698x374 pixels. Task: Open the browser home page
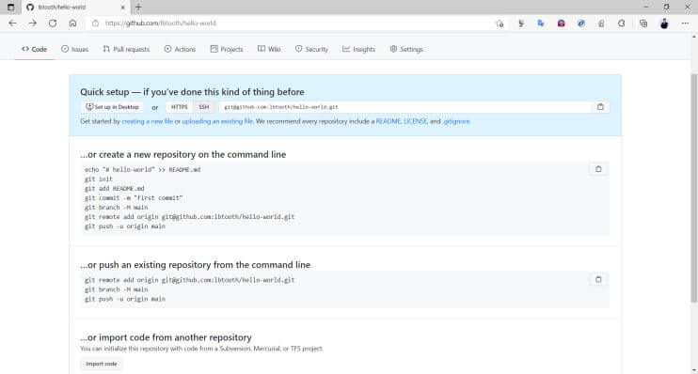point(72,23)
